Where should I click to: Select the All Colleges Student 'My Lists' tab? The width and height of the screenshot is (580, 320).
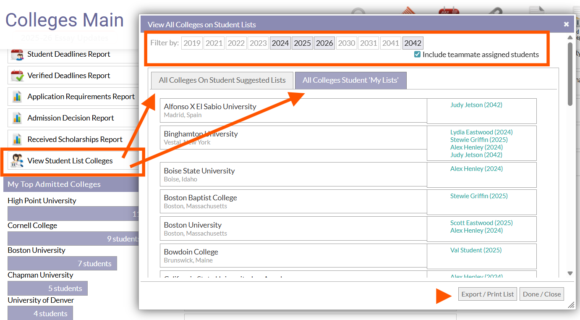(x=350, y=80)
